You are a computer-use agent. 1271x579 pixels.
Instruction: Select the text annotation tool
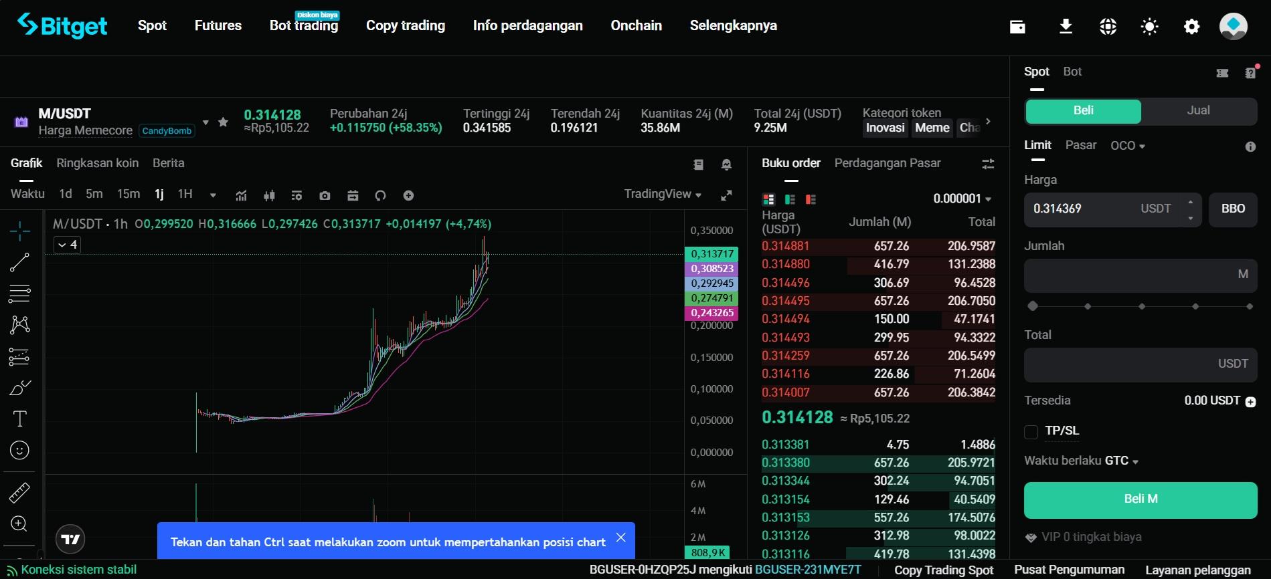(19, 419)
